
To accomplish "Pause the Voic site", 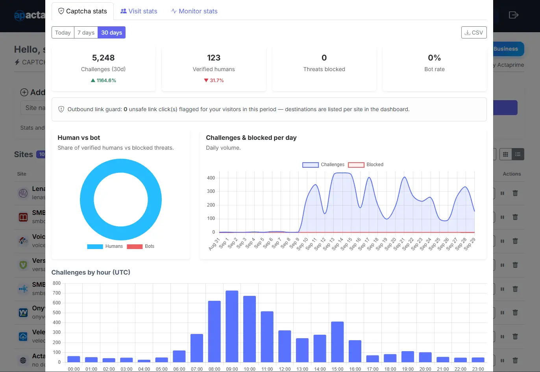I will [x=502, y=241].
